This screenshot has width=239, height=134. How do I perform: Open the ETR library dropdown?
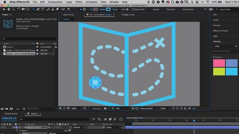pos(226,46)
